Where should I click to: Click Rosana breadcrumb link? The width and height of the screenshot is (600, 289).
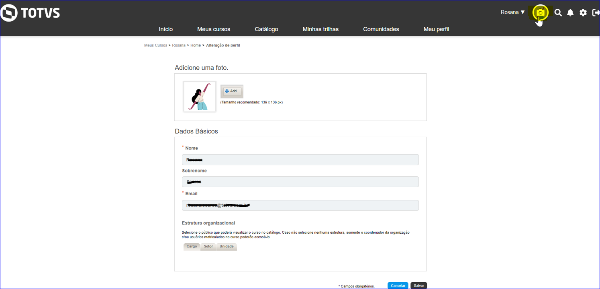pyautogui.click(x=179, y=45)
